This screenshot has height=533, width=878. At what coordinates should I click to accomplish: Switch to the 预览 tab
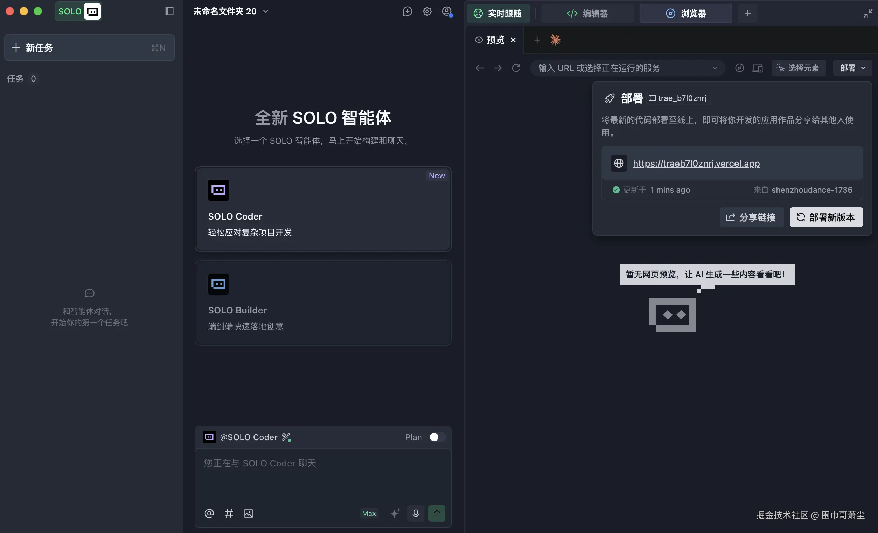(494, 40)
